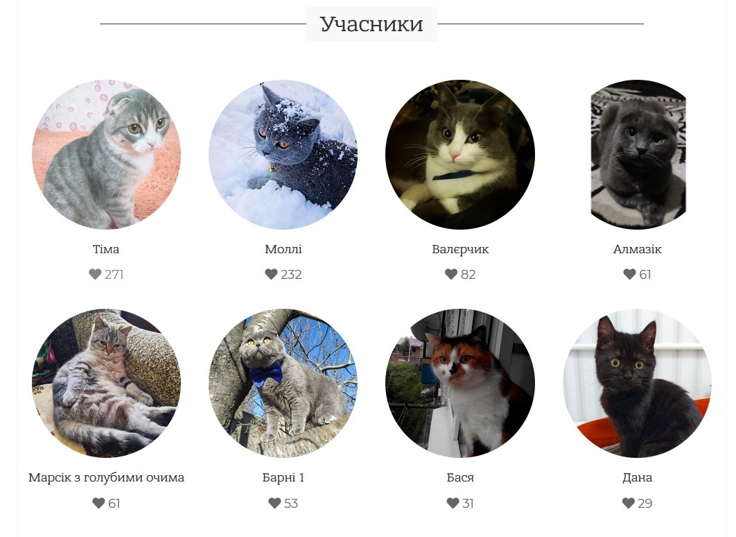Click the heart icon under Тіма
This screenshot has height=537, width=736.
point(95,274)
